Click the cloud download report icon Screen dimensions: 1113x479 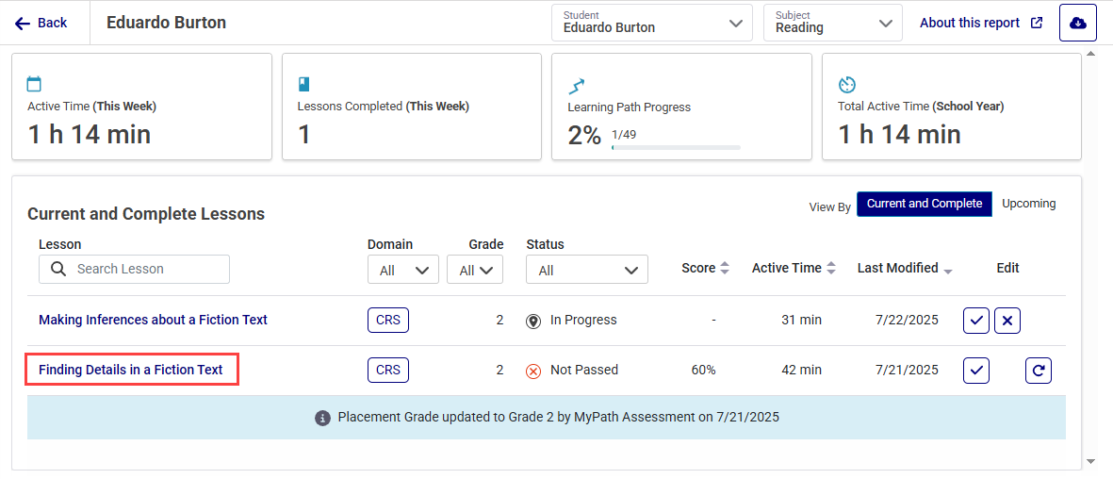(x=1077, y=23)
